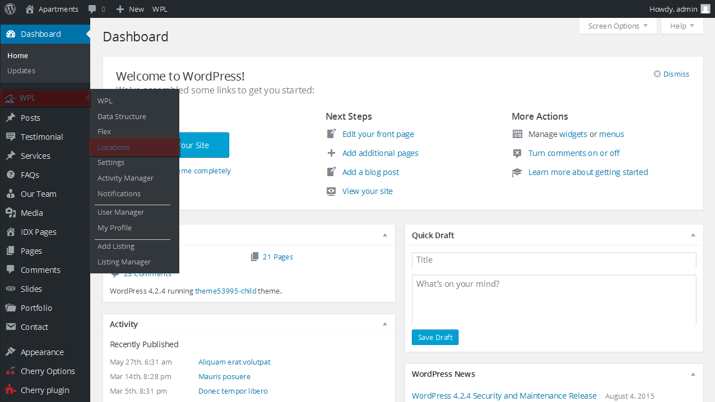Viewport: 715px width, 402px height.
Task: Click the plus icon beside Add additional pages
Action: click(331, 153)
